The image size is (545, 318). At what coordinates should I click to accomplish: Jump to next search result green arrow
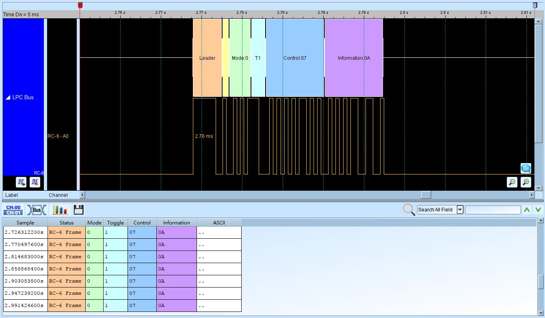click(538, 210)
